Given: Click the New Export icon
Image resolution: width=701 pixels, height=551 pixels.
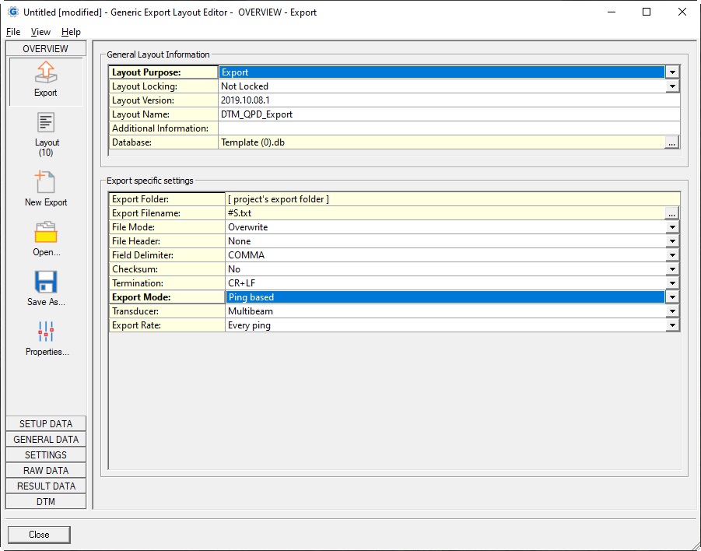Looking at the screenshot, I should coord(46,184).
